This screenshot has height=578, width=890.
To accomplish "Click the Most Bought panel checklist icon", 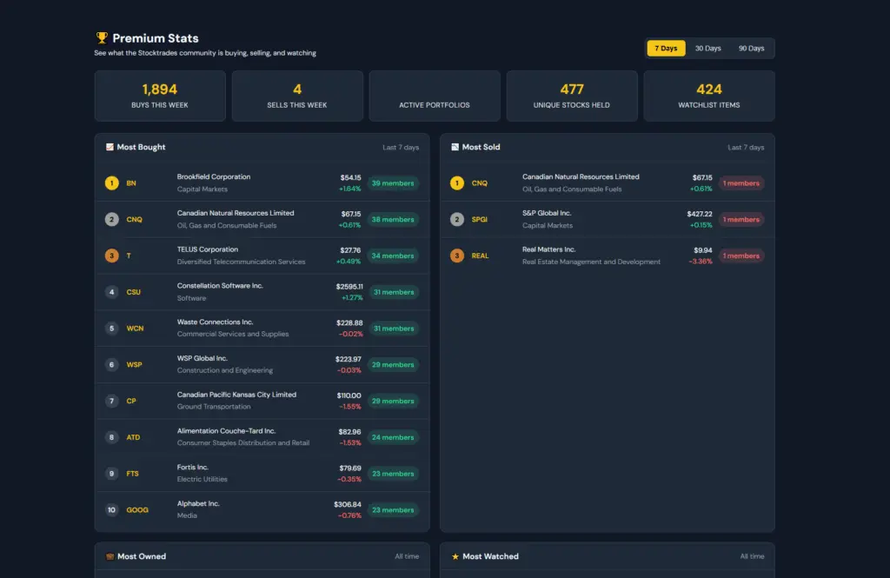I will pyautogui.click(x=110, y=147).
